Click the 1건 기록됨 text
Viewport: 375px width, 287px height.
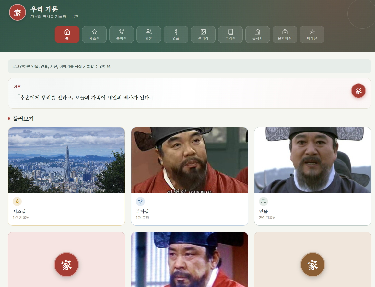[x=21, y=217]
